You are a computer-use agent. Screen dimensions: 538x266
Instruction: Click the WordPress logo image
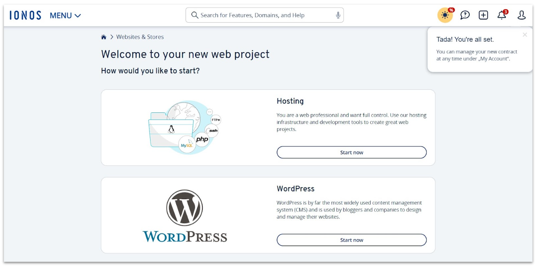(x=185, y=216)
